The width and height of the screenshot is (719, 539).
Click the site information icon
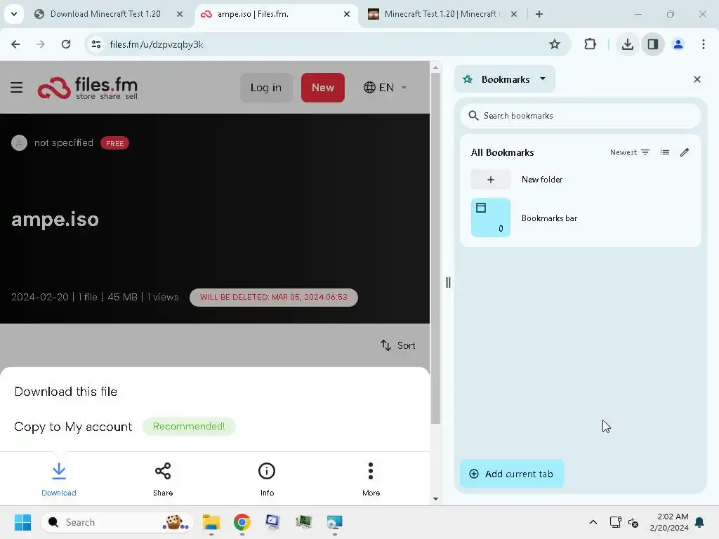click(x=96, y=44)
